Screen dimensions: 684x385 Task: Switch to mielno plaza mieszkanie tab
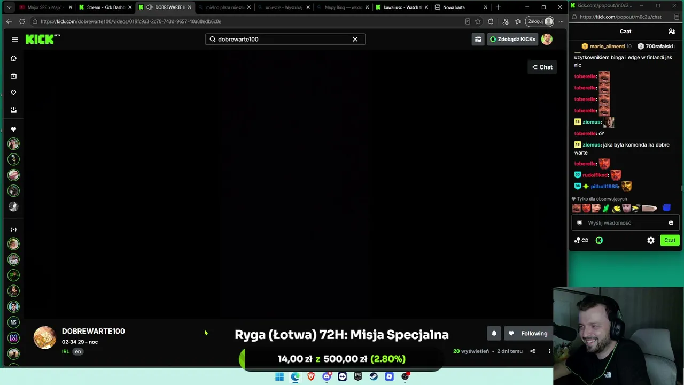225,7
